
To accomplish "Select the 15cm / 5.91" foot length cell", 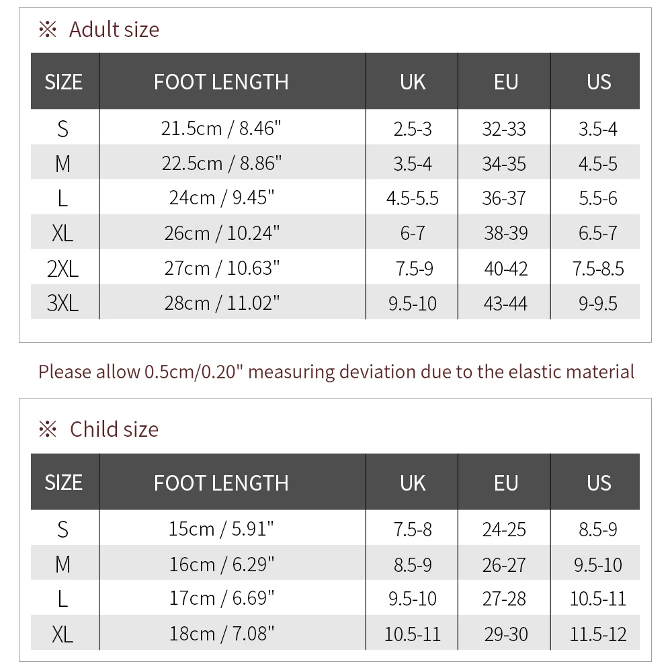I will pos(221,529).
